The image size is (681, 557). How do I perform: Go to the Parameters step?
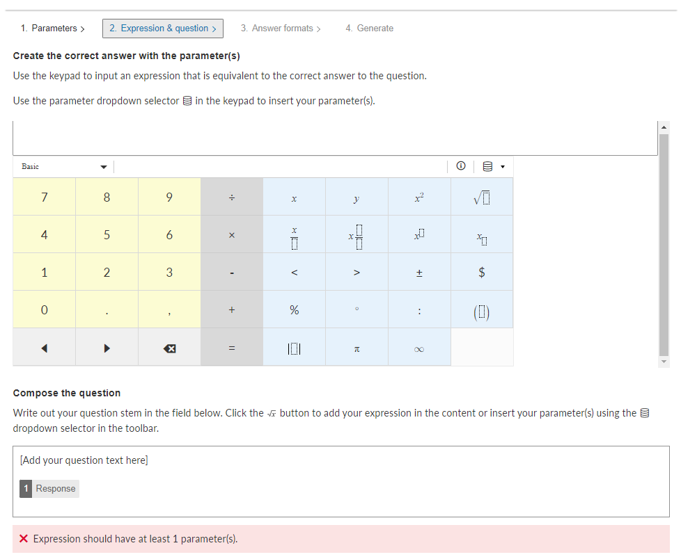coord(52,29)
